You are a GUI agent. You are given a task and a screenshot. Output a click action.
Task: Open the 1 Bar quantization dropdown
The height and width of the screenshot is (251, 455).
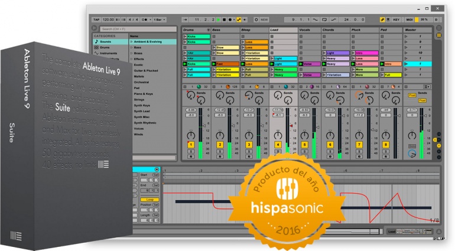coord(160,19)
